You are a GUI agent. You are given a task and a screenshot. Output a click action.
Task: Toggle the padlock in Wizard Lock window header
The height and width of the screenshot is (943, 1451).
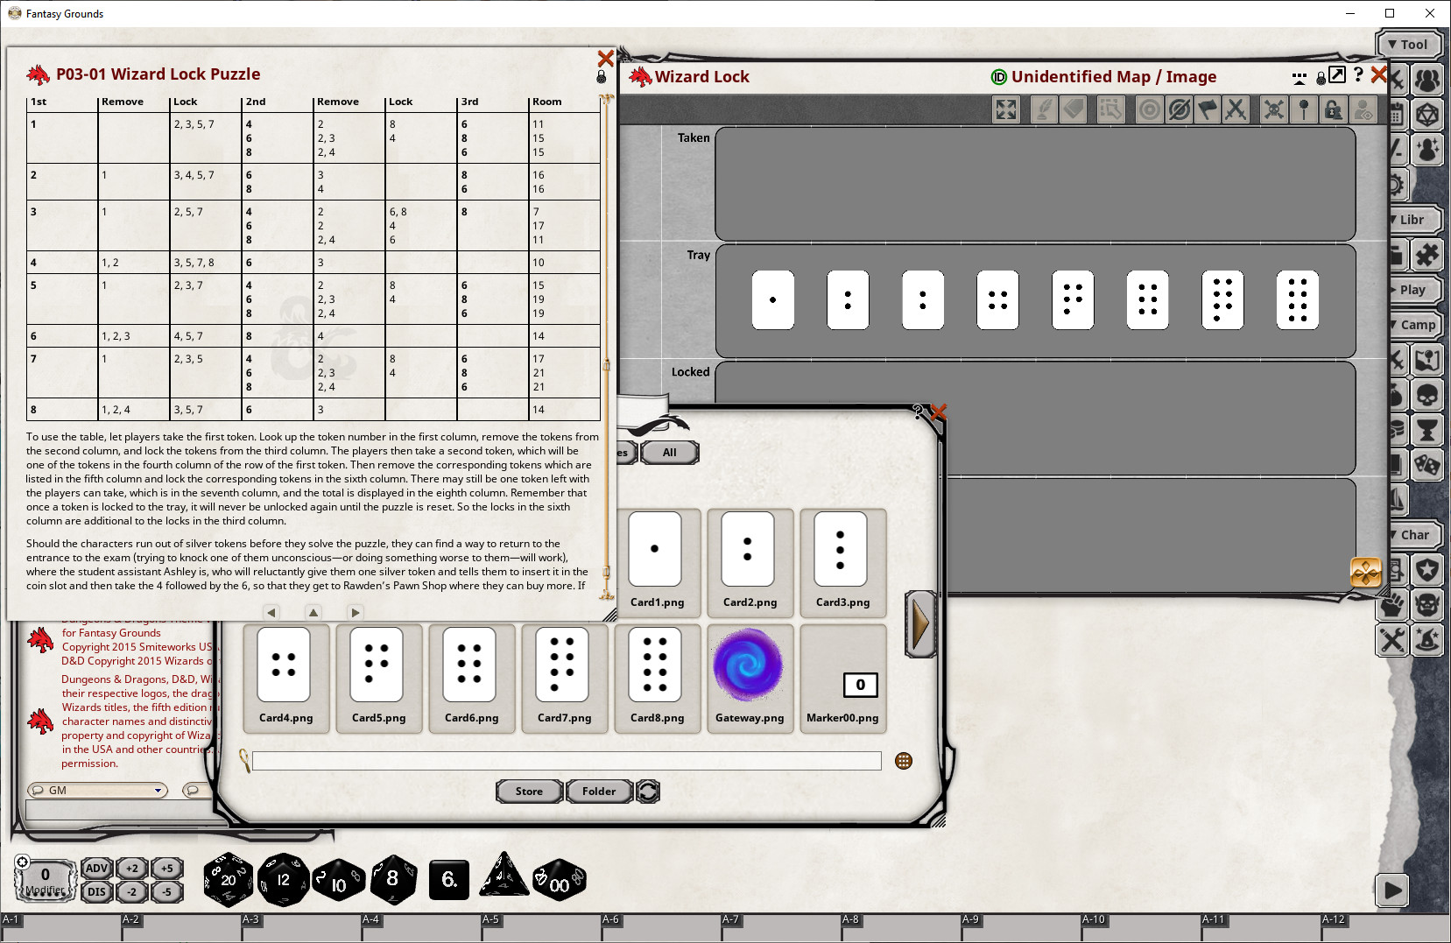[x=1321, y=79]
